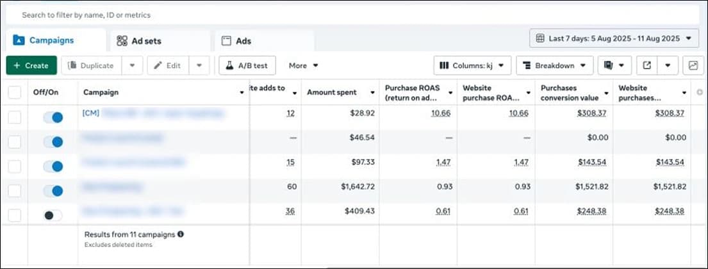Open the Columns: kj dropdown

pyautogui.click(x=472, y=65)
